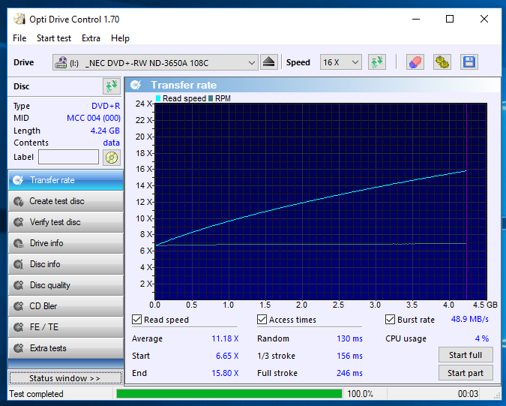506x406 pixels.
Task: Open the CD Bler test
Action: tap(66, 306)
